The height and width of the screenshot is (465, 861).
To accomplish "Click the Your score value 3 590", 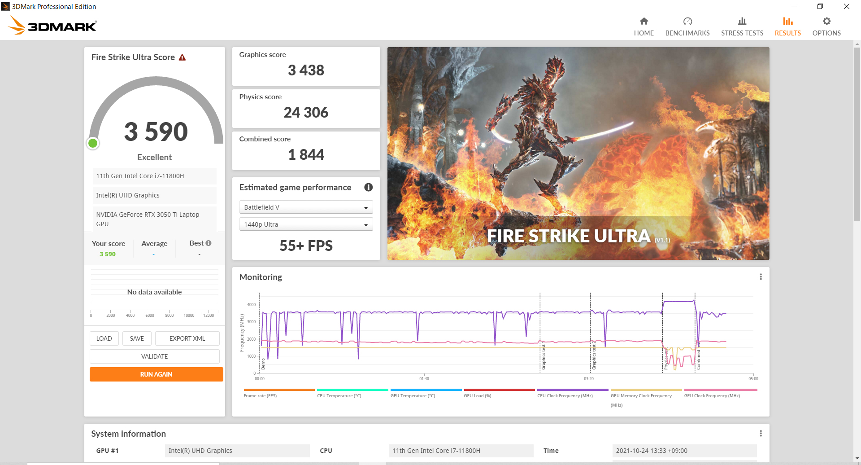I will (108, 254).
